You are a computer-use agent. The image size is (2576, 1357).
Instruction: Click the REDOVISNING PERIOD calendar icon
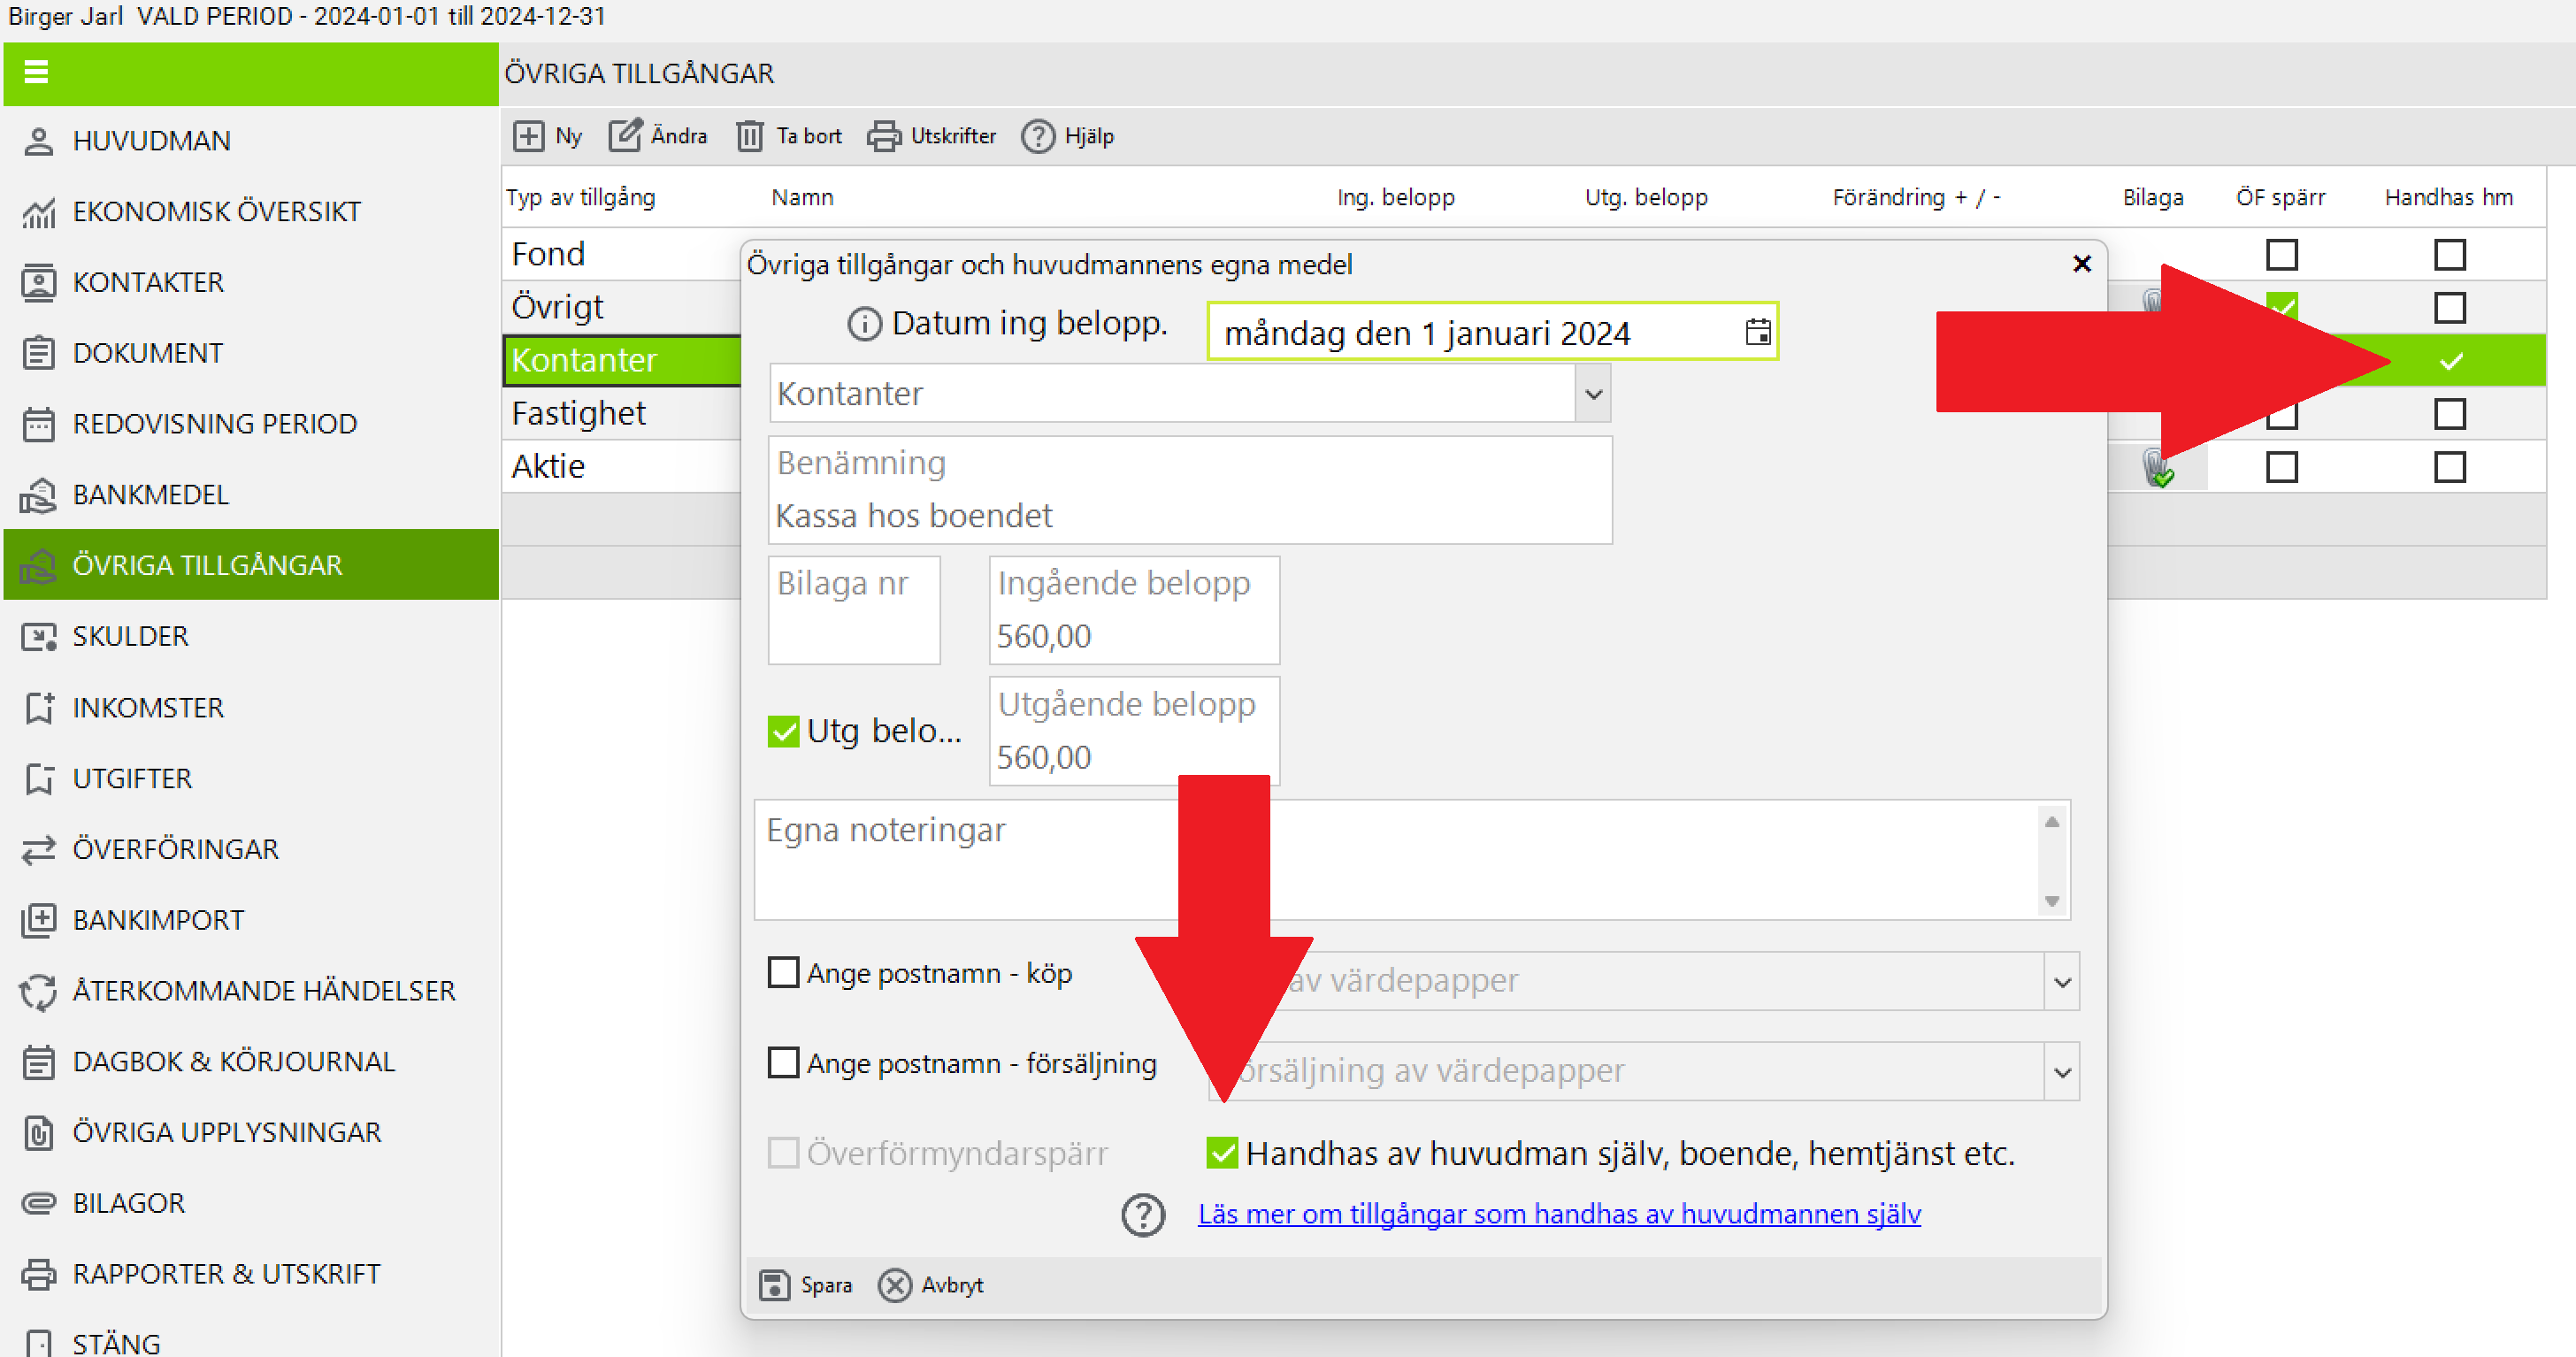coord(38,424)
